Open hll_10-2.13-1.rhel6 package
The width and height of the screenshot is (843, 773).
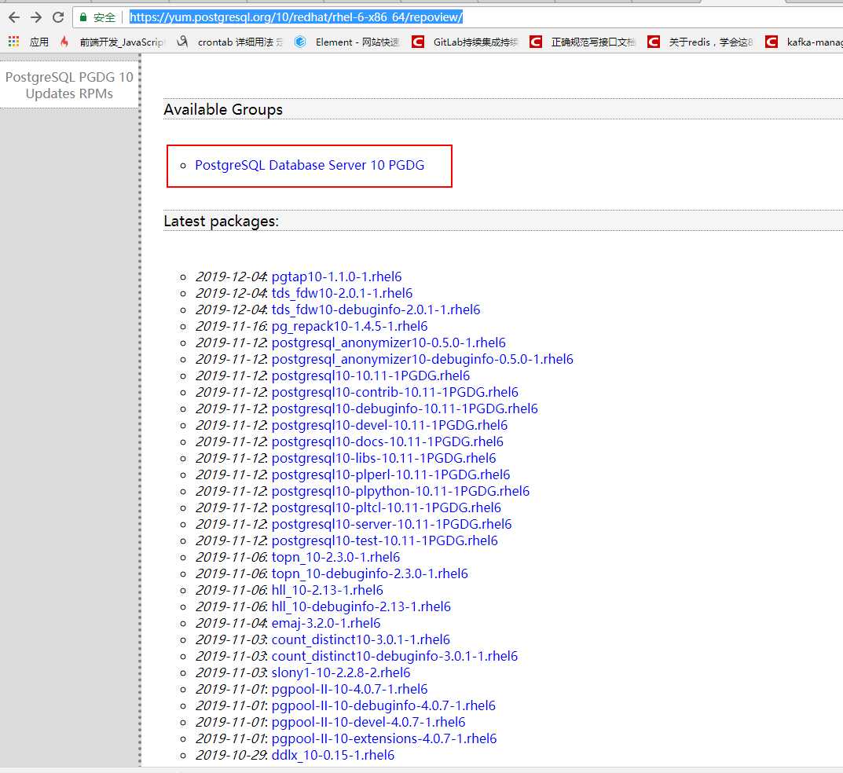[x=328, y=590]
